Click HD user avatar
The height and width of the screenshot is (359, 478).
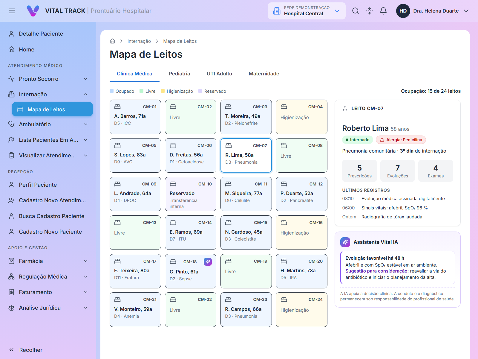403,11
